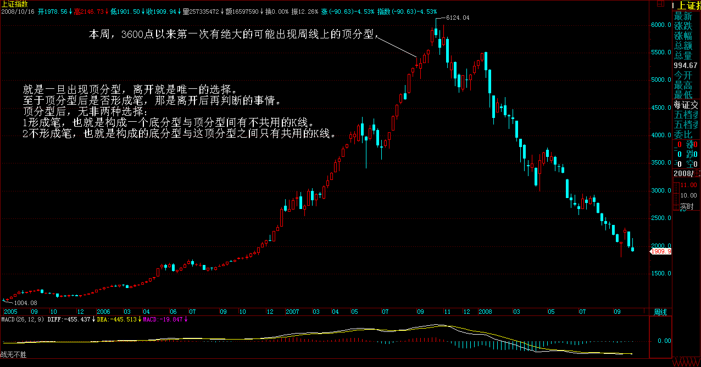Open the 五档 order book entry
This screenshot has height=367, width=701.
tap(686, 115)
